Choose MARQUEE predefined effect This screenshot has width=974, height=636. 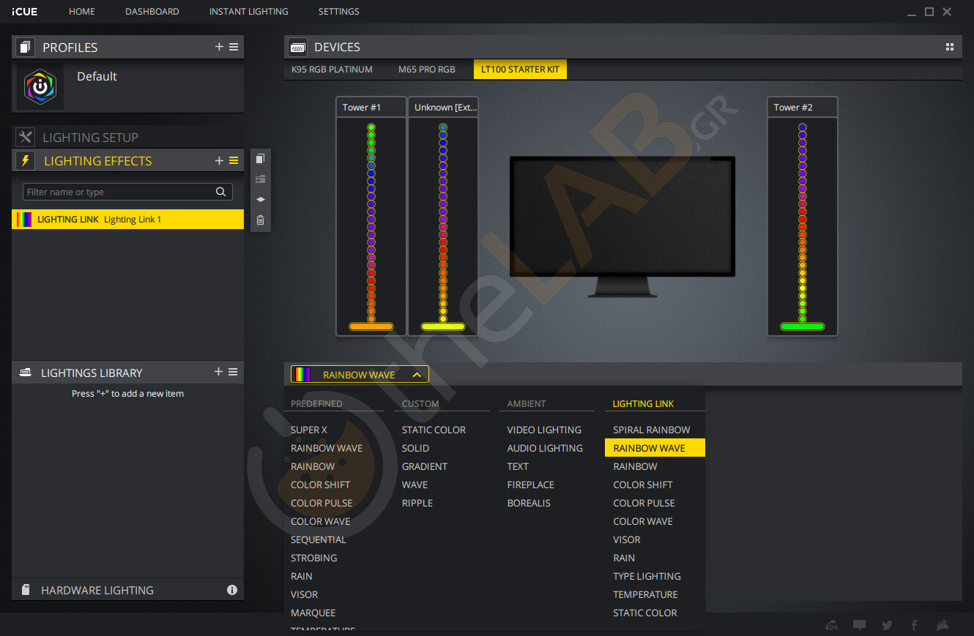click(313, 613)
